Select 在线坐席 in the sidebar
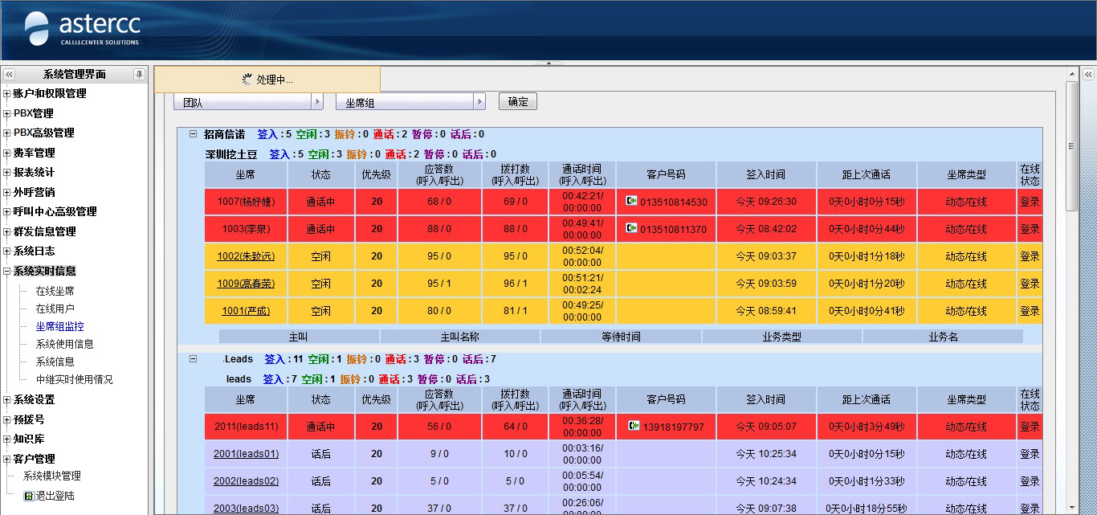This screenshot has width=1097, height=515. pos(55,291)
